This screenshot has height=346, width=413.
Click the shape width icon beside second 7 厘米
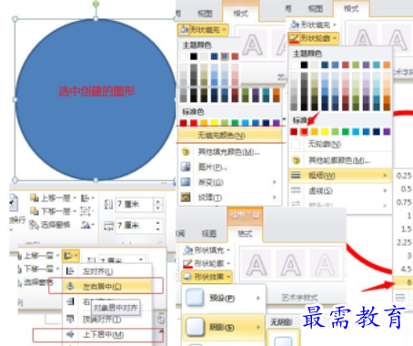108,226
